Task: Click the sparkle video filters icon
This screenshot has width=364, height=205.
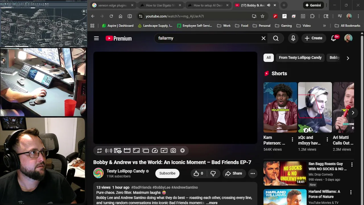Action: [164, 151]
